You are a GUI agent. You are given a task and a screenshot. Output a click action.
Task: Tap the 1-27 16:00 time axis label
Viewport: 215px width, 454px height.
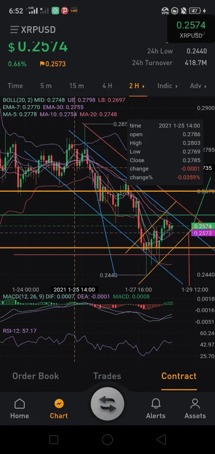138,290
